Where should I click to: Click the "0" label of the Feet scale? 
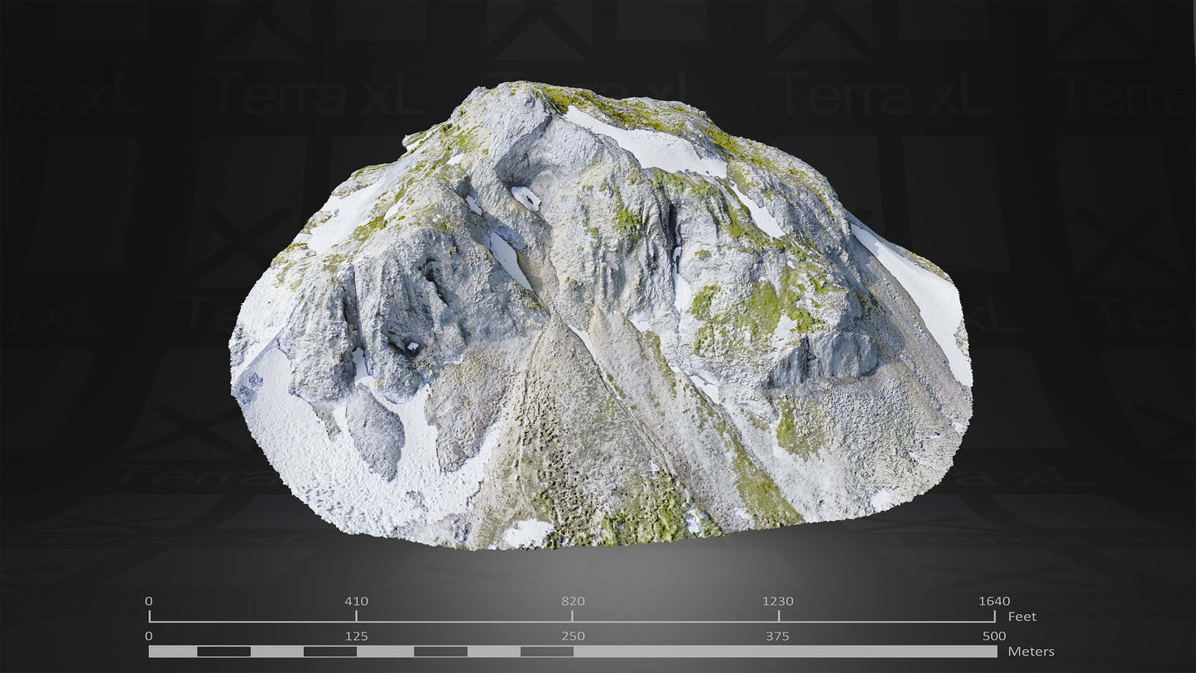tap(149, 602)
